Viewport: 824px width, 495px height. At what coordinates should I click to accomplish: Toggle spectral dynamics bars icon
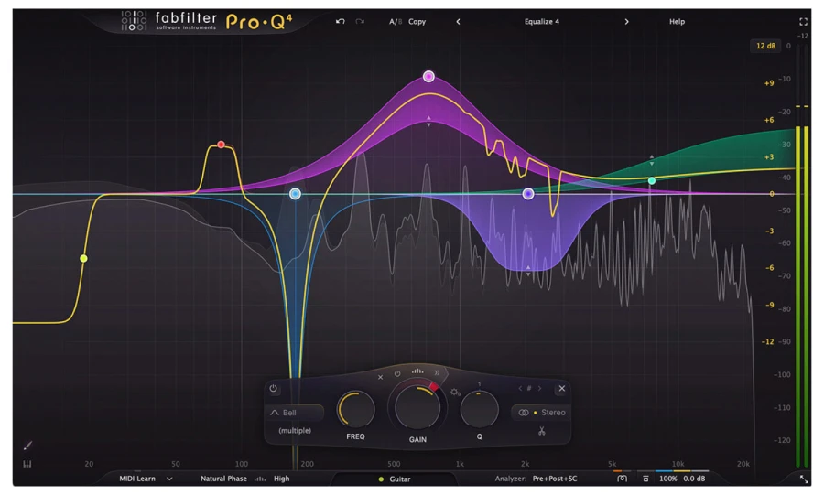pos(417,371)
